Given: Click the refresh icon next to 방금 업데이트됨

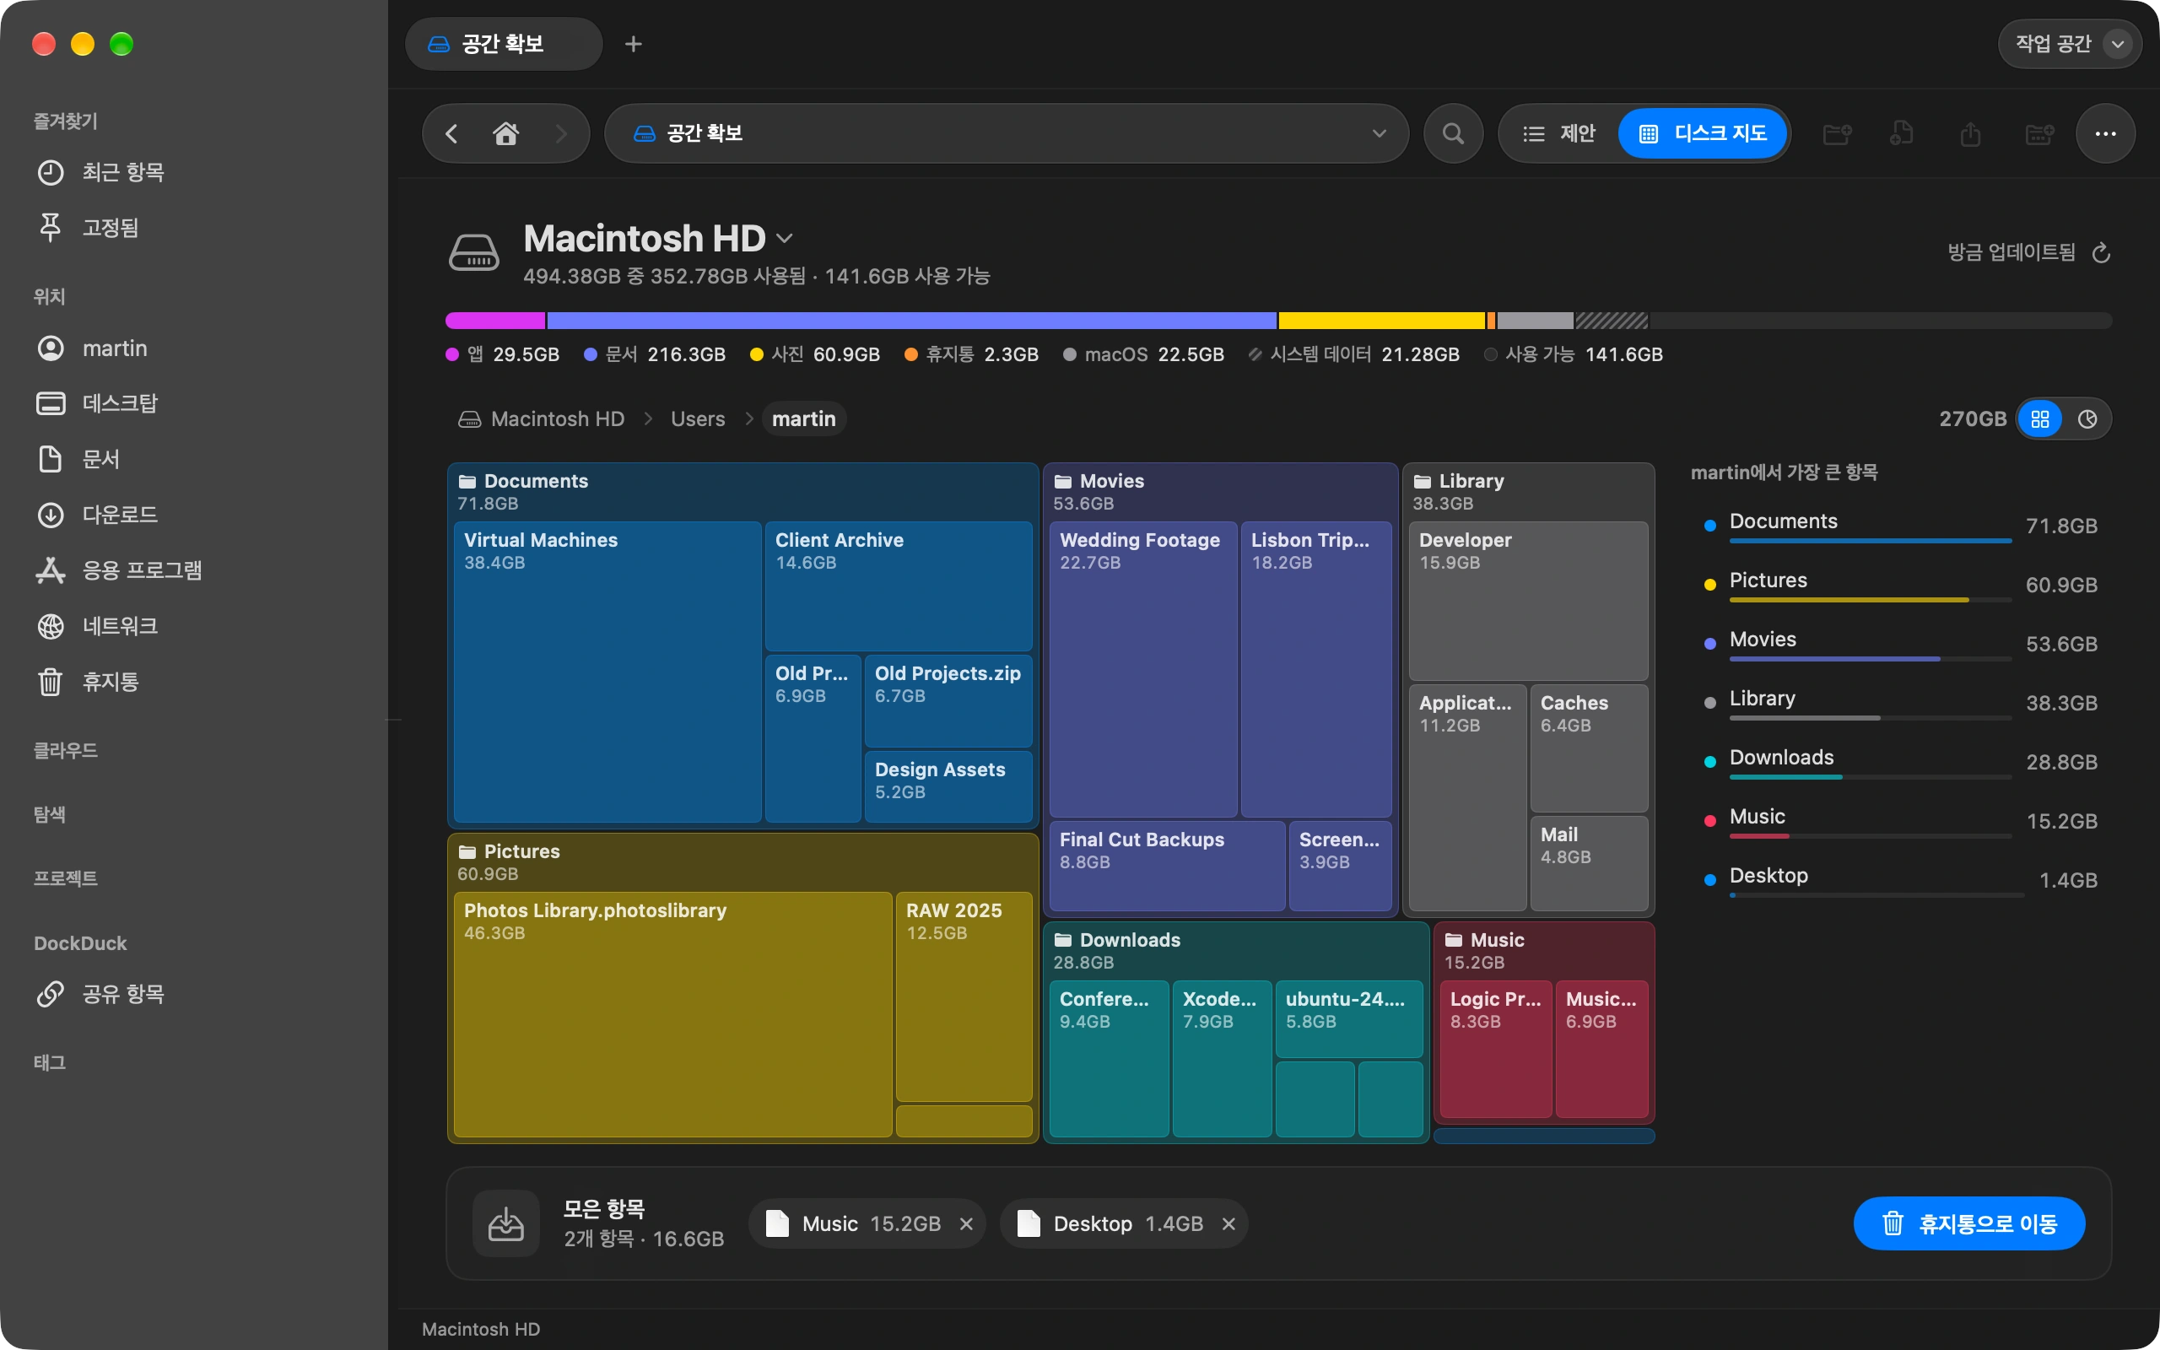Looking at the screenshot, I should pyautogui.click(x=2101, y=252).
